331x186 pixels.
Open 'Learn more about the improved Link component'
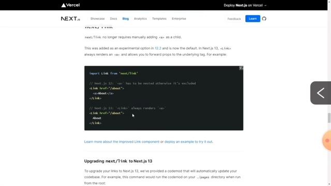122,142
